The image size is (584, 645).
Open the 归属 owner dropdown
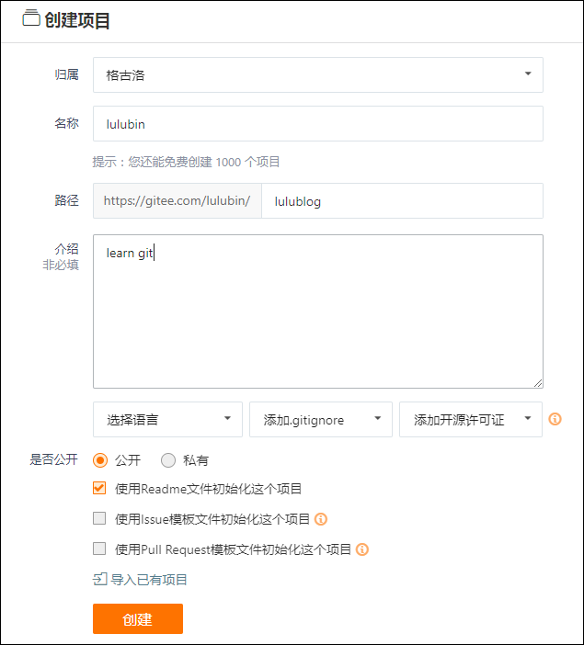pos(318,74)
